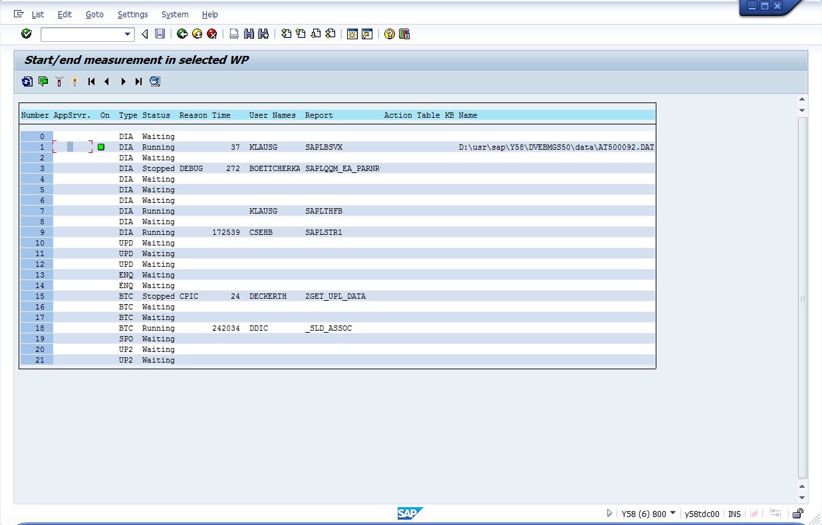Click report _SLD_ASSOC
This screenshot has height=525, width=822.
pos(329,328)
